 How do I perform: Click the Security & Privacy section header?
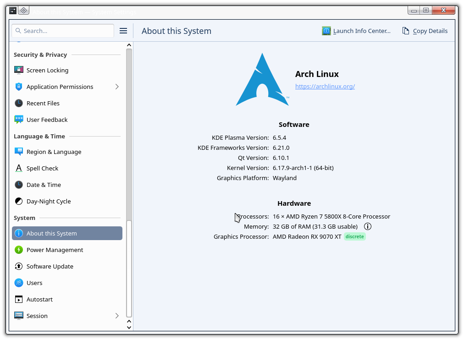40,55
